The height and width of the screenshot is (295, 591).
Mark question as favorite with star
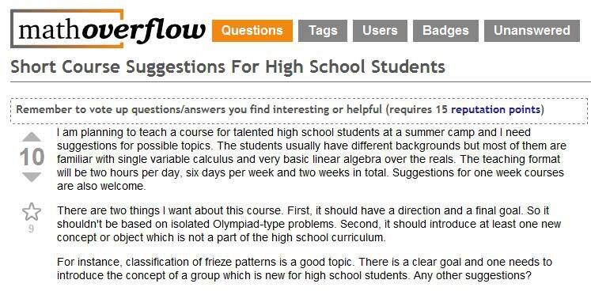[32, 212]
